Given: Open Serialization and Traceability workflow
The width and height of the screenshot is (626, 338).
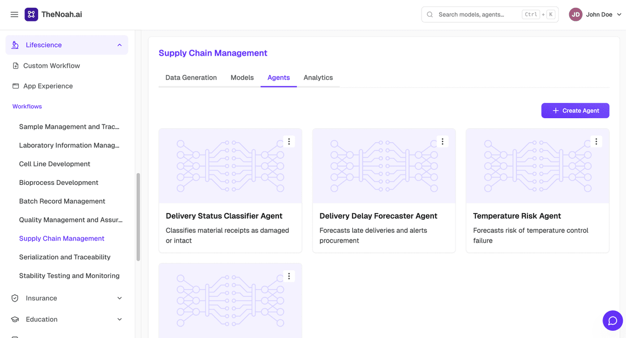Looking at the screenshot, I should 65,257.
